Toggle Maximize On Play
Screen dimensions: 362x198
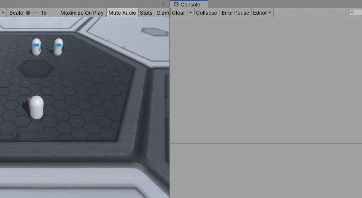pos(82,13)
